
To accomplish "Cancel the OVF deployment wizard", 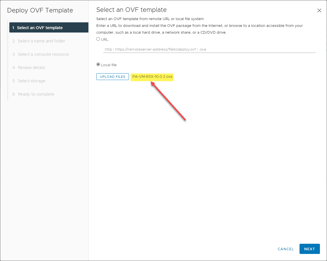I will tap(286, 249).
